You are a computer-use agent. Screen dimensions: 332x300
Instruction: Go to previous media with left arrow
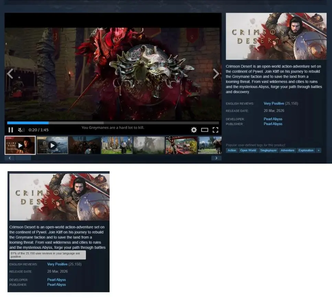click(x=10, y=74)
